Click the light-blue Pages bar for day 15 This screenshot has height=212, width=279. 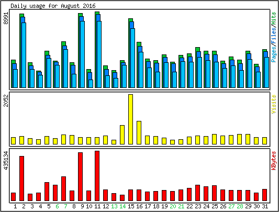pos(133,58)
